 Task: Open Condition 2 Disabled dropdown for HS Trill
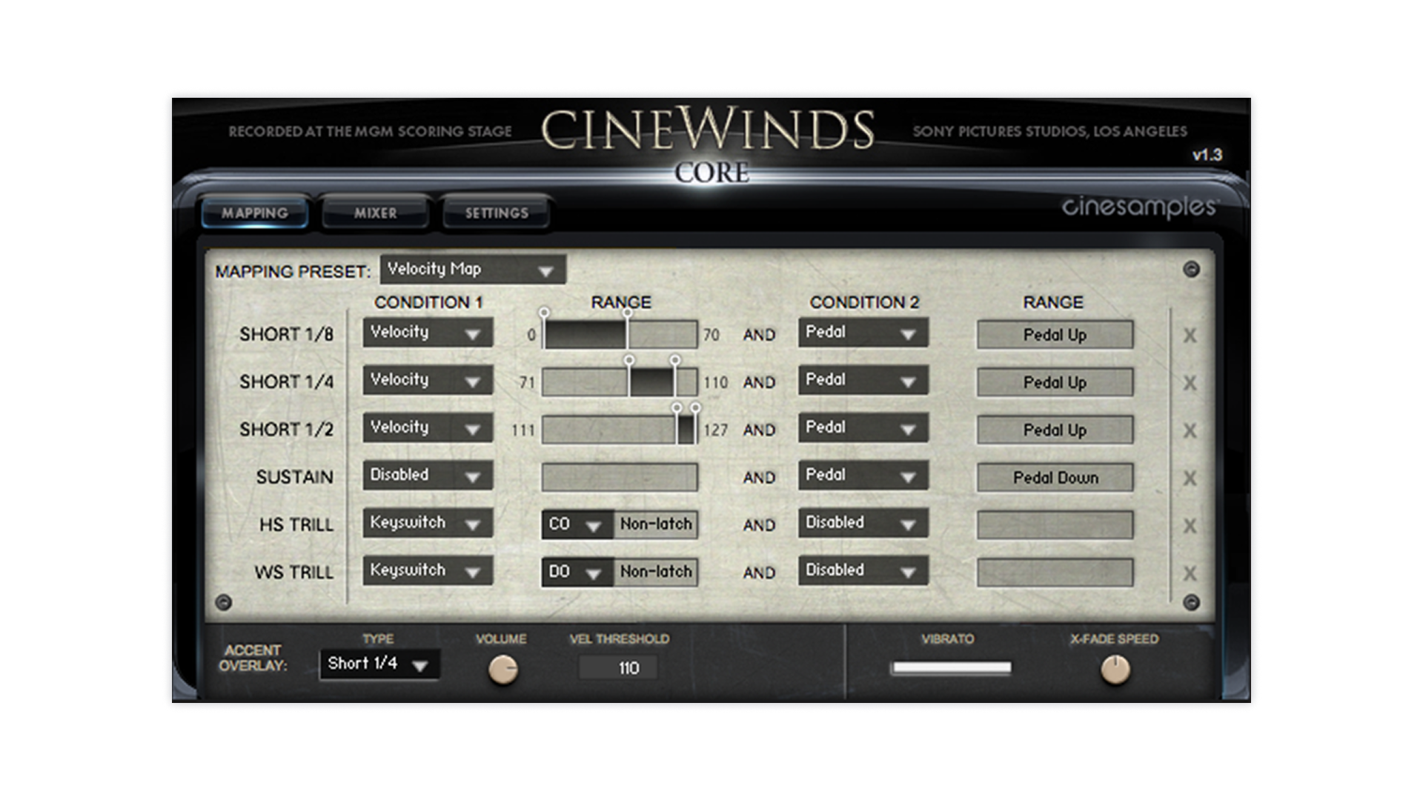863,523
